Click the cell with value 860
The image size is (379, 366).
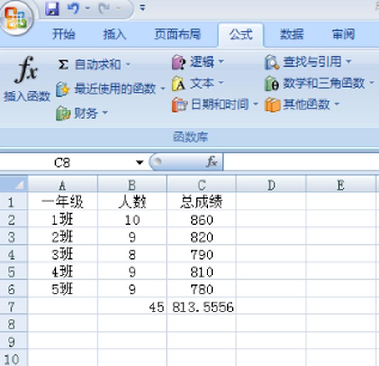pyautogui.click(x=202, y=220)
